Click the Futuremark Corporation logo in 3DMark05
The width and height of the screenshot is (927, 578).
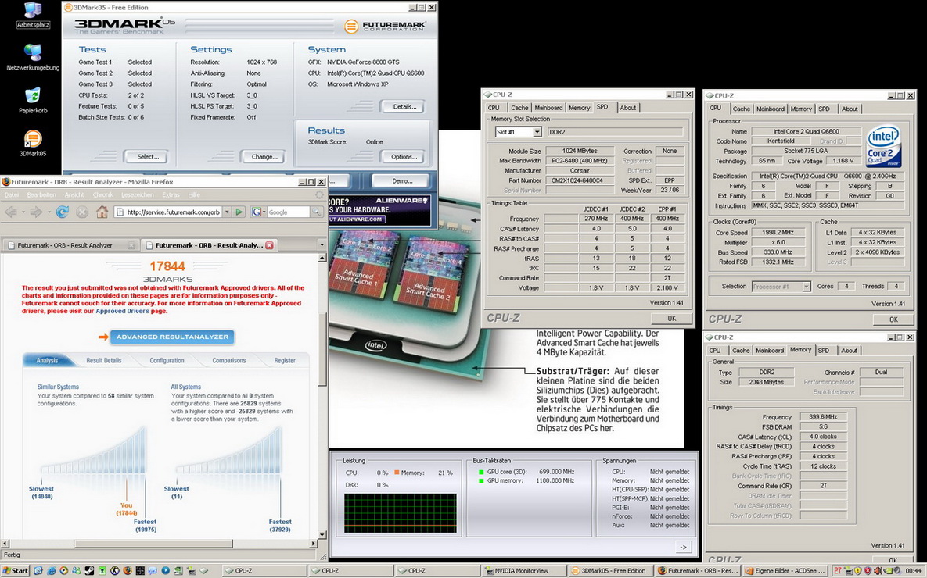[x=385, y=26]
